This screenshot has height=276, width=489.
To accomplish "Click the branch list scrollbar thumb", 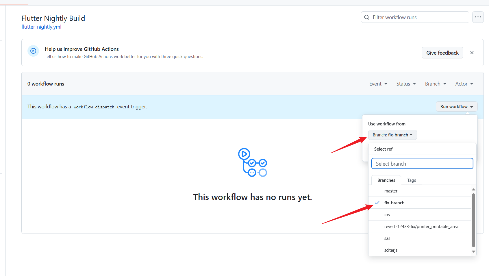I will [x=473, y=220].
